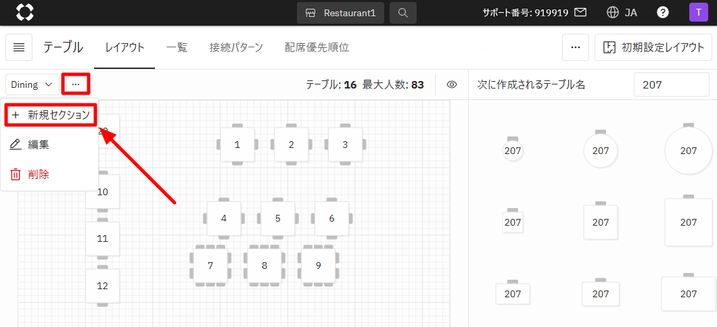Switch to the 一覧 tab
Image resolution: width=717 pixels, height=327 pixels.
click(177, 47)
